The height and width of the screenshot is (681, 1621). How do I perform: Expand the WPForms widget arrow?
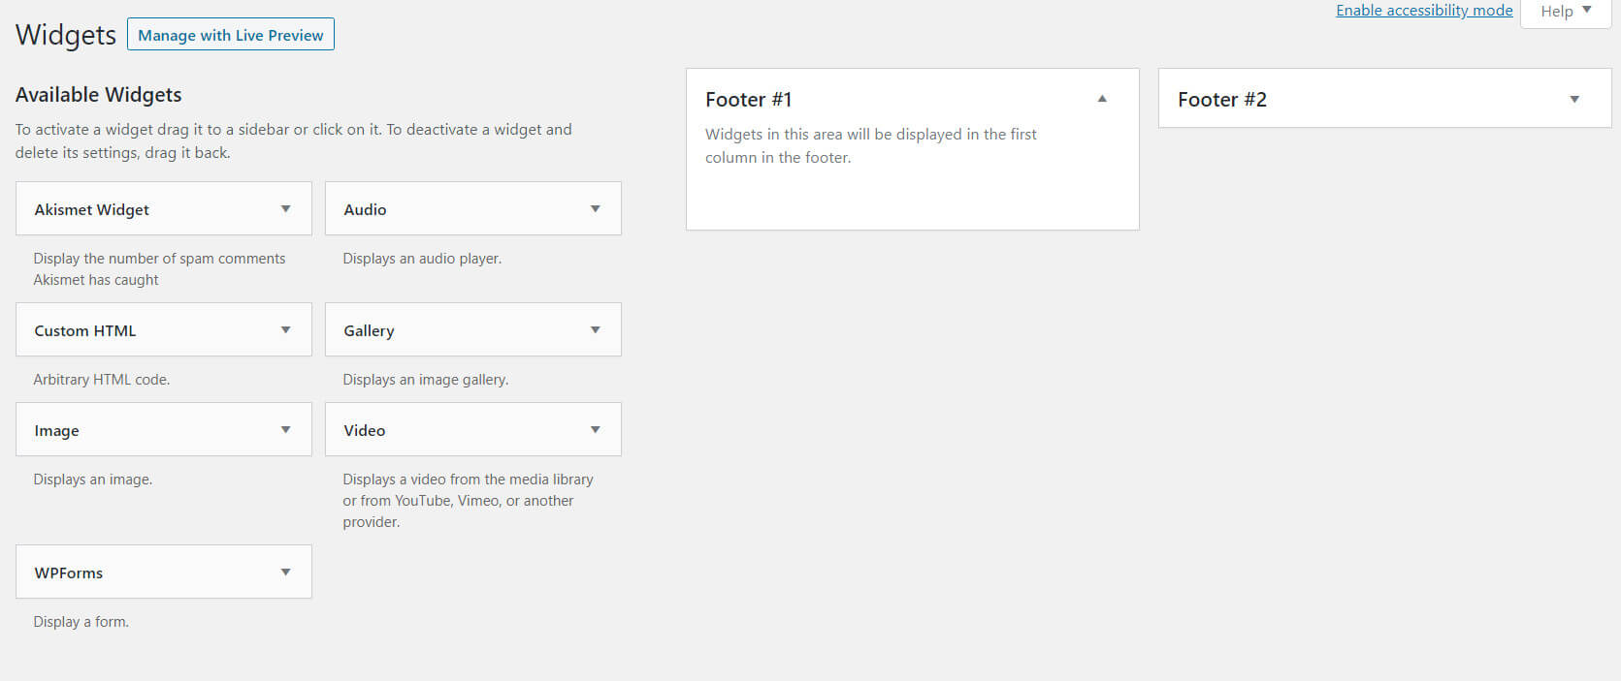(x=285, y=573)
